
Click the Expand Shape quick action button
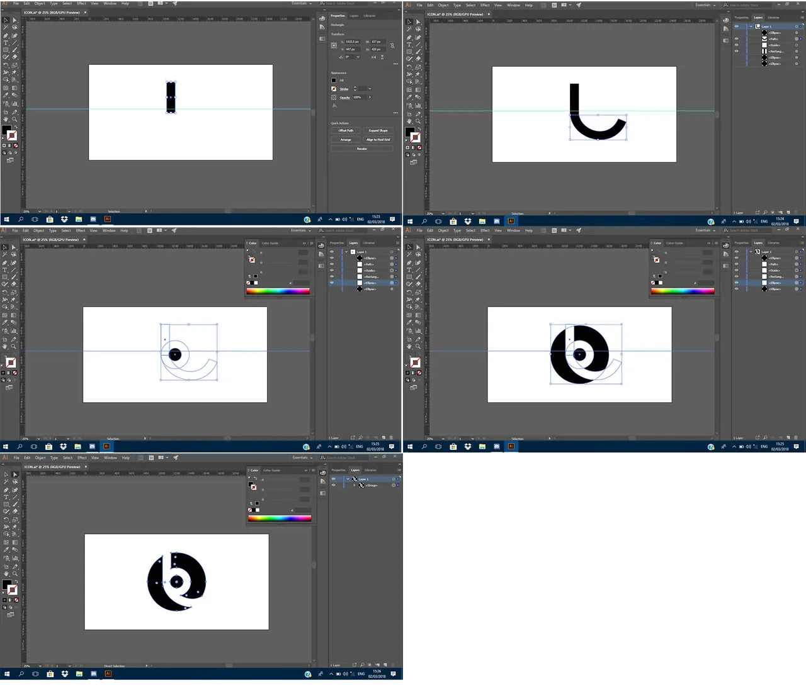tap(378, 130)
